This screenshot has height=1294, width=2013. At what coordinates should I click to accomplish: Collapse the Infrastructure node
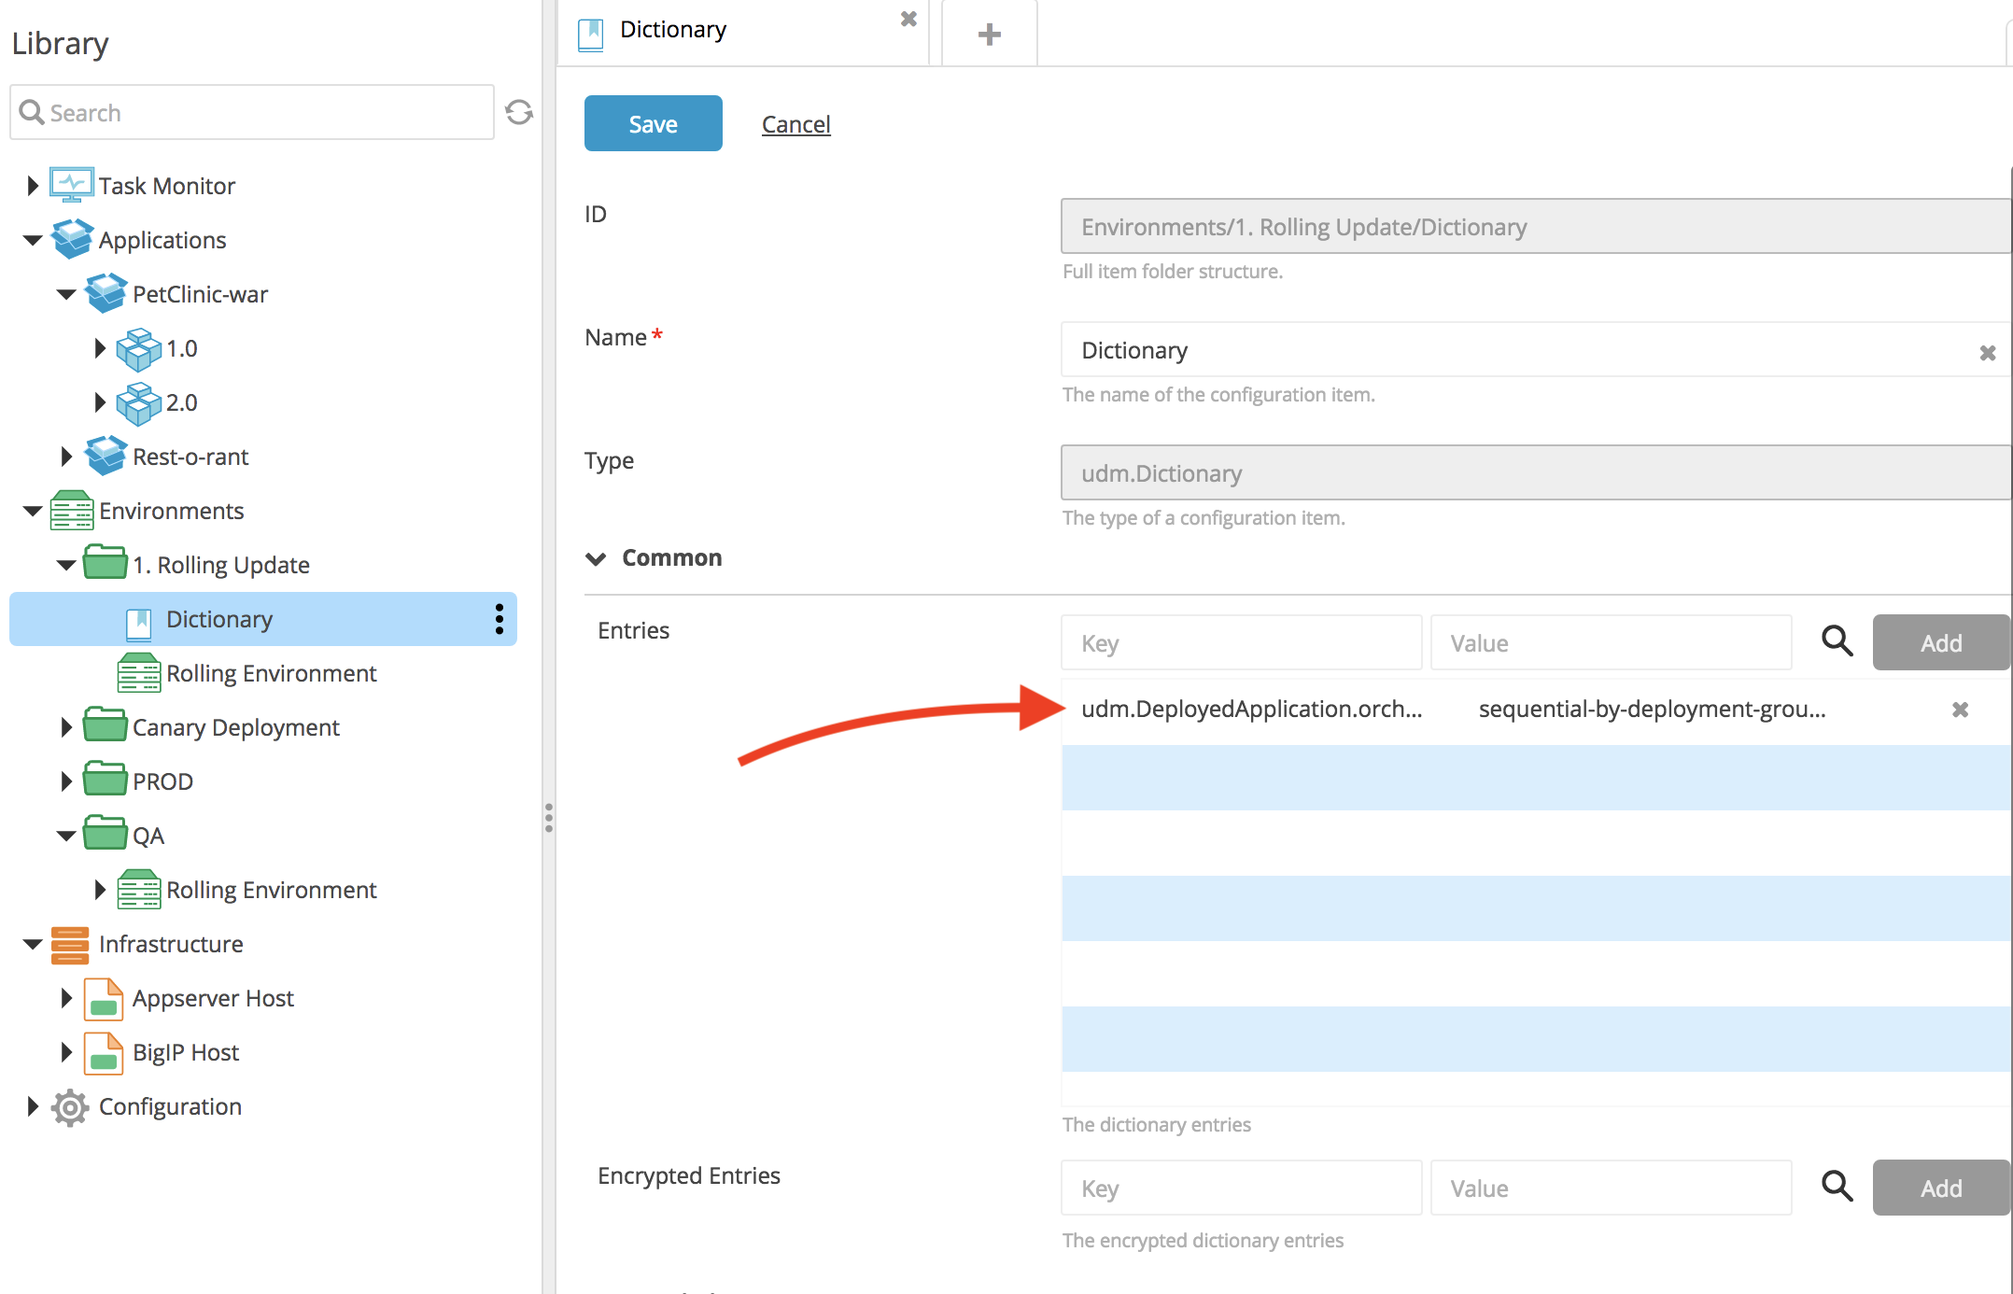(x=32, y=944)
